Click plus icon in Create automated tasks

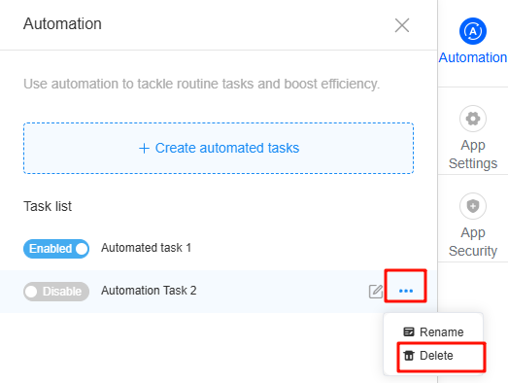point(144,148)
